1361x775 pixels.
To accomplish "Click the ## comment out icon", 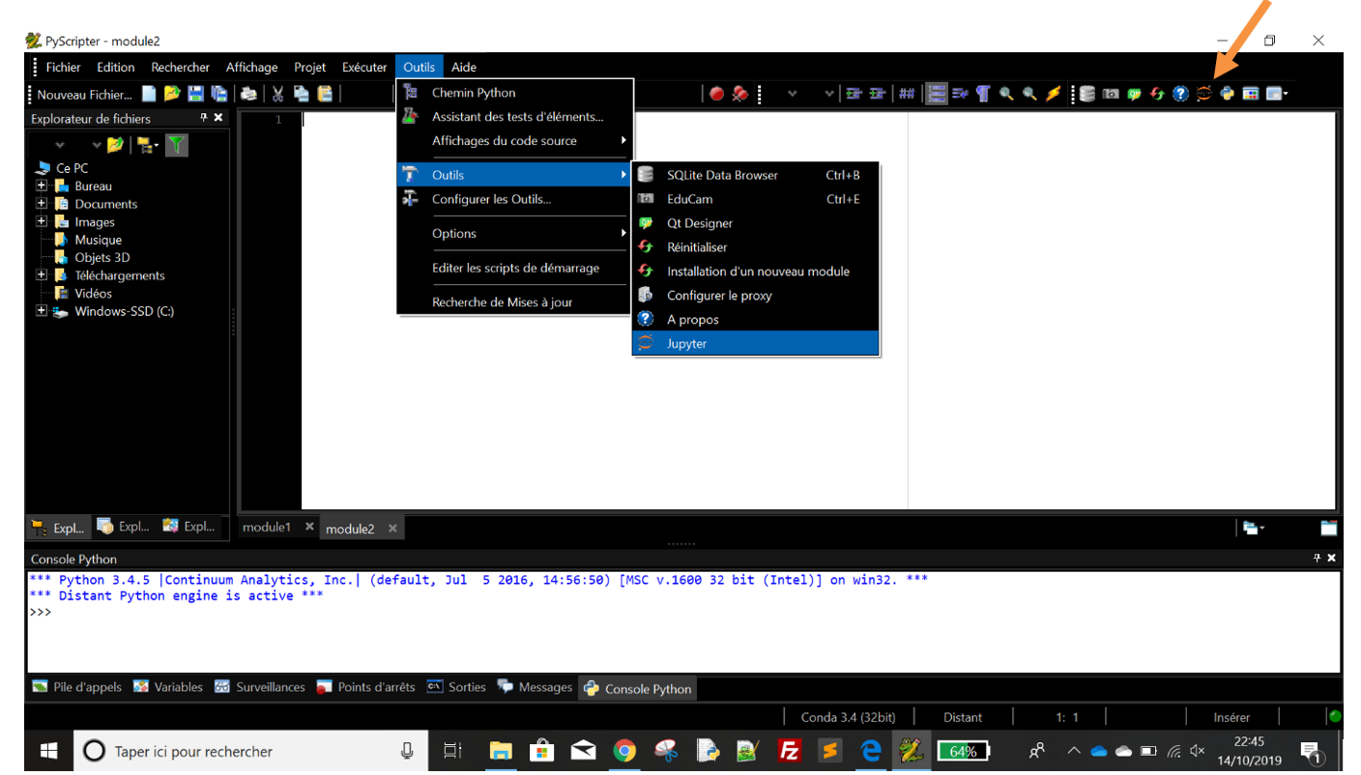I will point(906,94).
